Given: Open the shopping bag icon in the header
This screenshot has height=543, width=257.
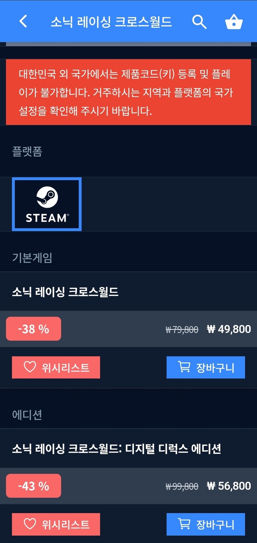Looking at the screenshot, I should coord(234,22).
